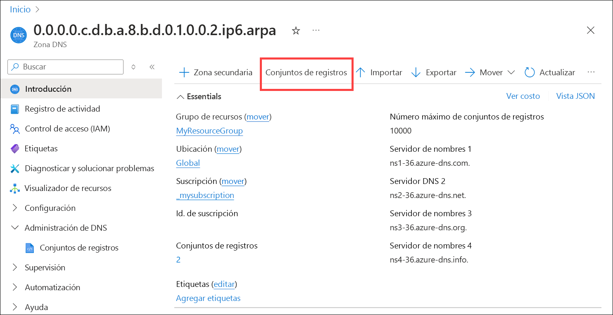
Task: Collapse the sidebar with double chevron
Action: (152, 67)
